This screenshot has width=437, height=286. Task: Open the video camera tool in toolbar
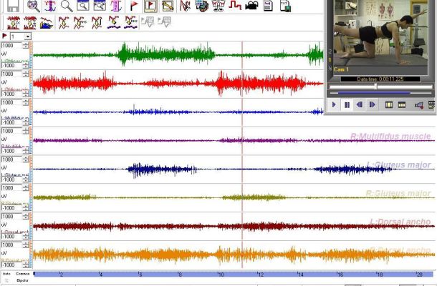click(251, 6)
